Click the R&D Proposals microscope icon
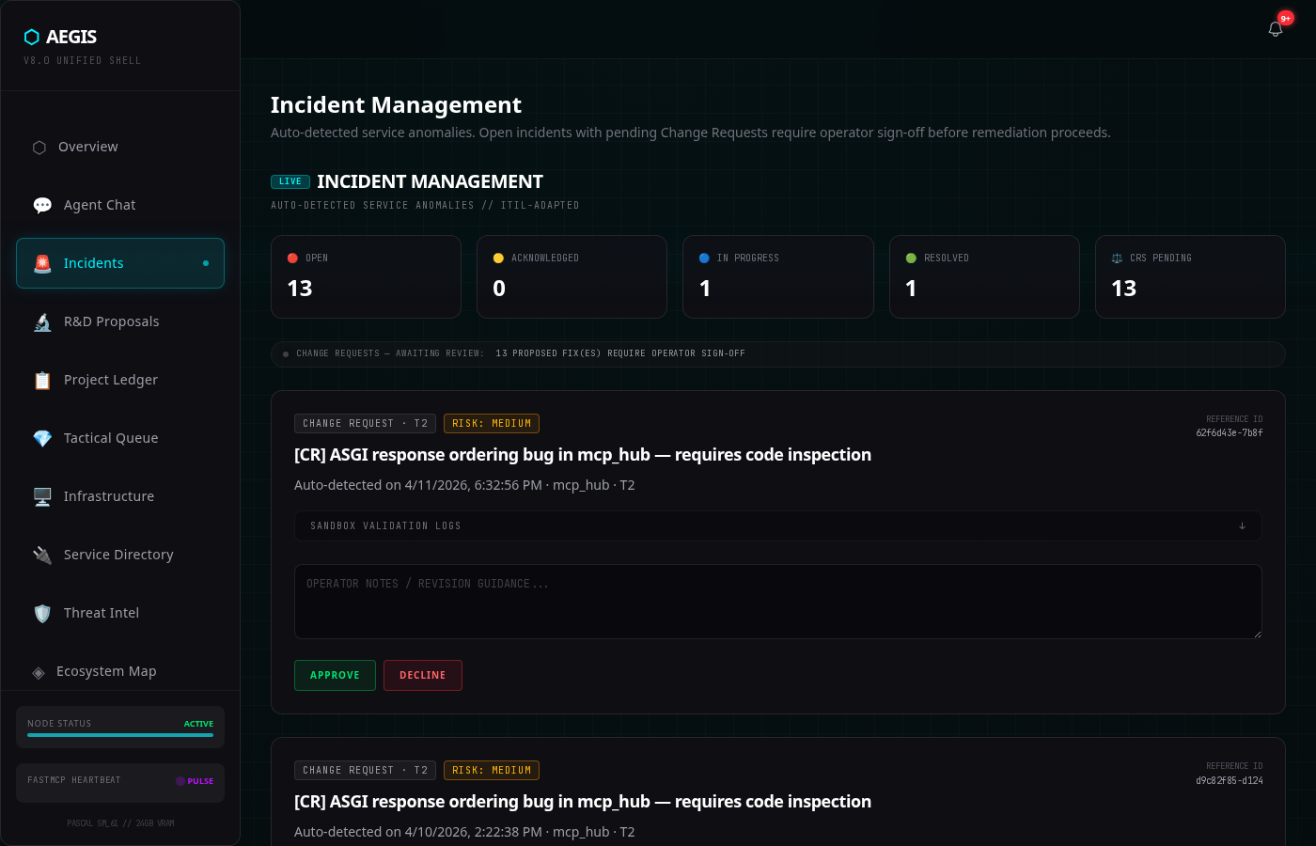 coord(42,321)
